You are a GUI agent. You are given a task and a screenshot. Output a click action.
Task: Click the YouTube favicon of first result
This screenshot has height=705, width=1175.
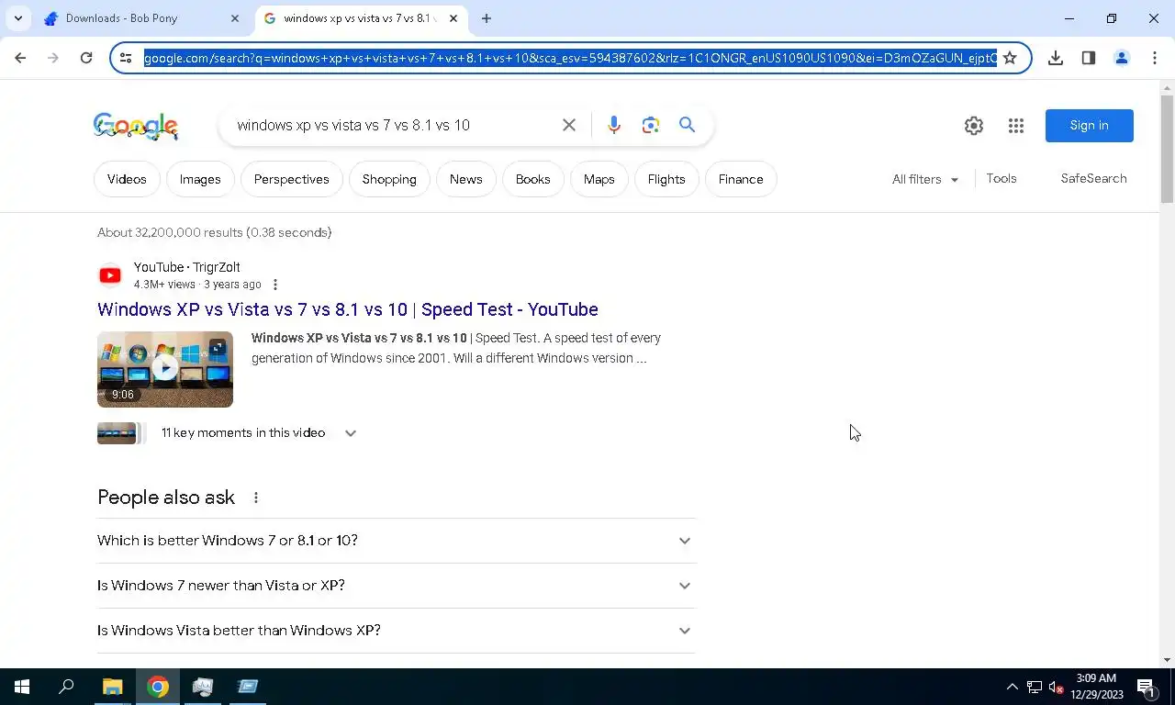click(110, 275)
